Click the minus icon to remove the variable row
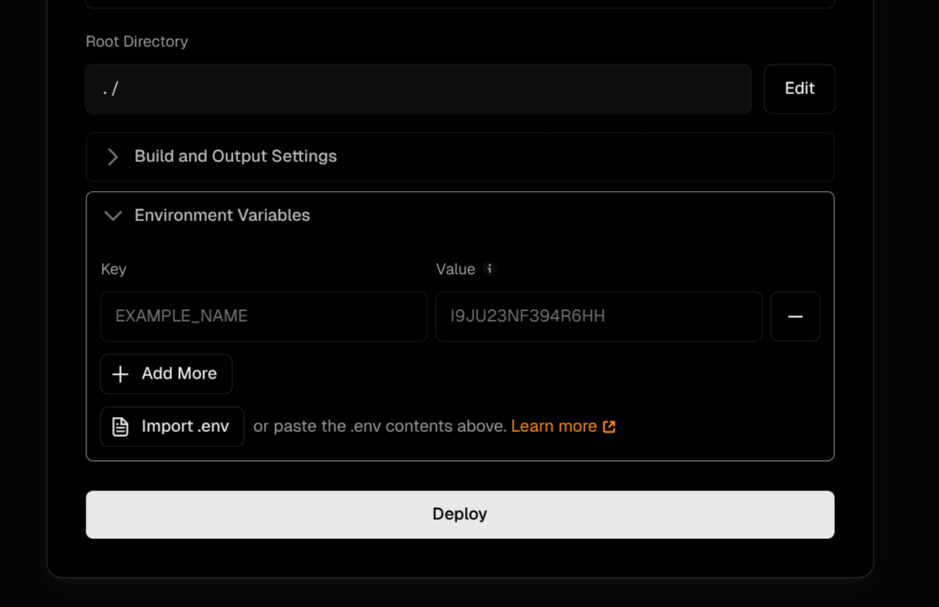 [795, 317]
